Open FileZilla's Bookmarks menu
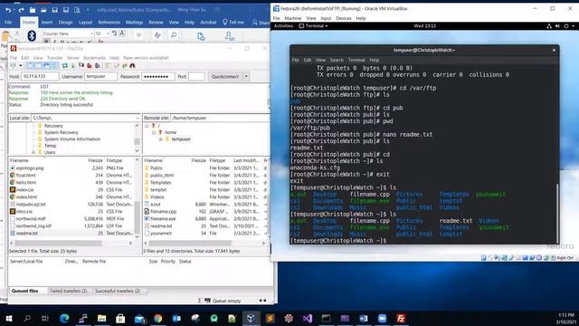 94,58
